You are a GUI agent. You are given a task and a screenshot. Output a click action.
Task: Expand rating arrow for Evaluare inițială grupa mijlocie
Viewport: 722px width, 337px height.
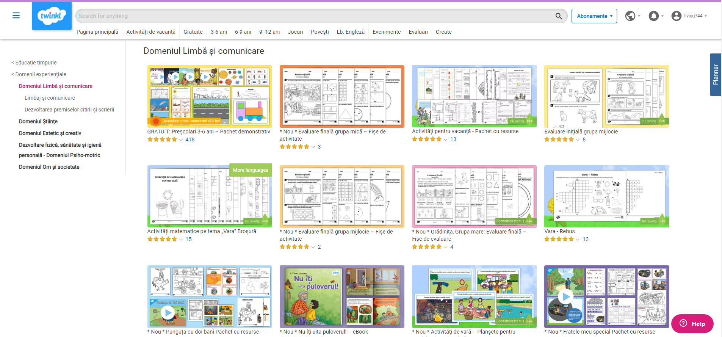(578, 140)
